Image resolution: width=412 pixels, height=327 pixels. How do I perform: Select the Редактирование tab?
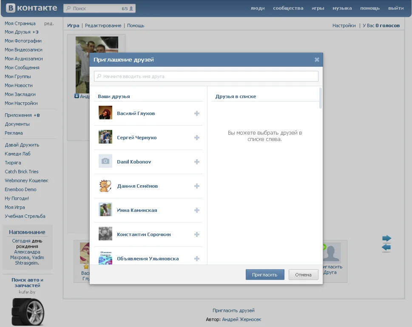[x=103, y=25]
